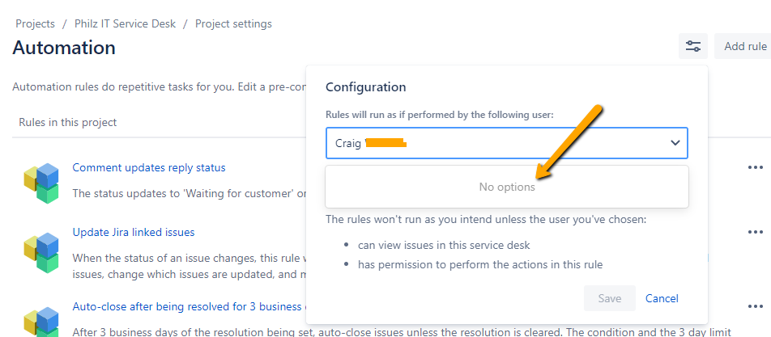Viewport: 771px width, 337px height.
Task: Open the automation configuration settings icon
Action: coord(692,46)
